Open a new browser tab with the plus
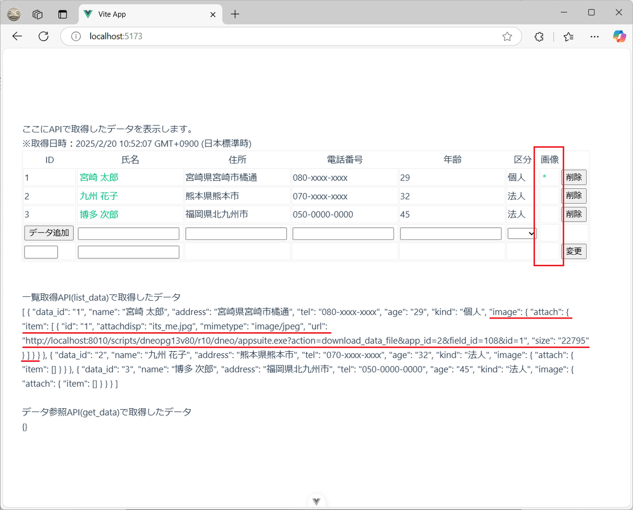Viewport: 633px width, 510px height. pos(235,14)
